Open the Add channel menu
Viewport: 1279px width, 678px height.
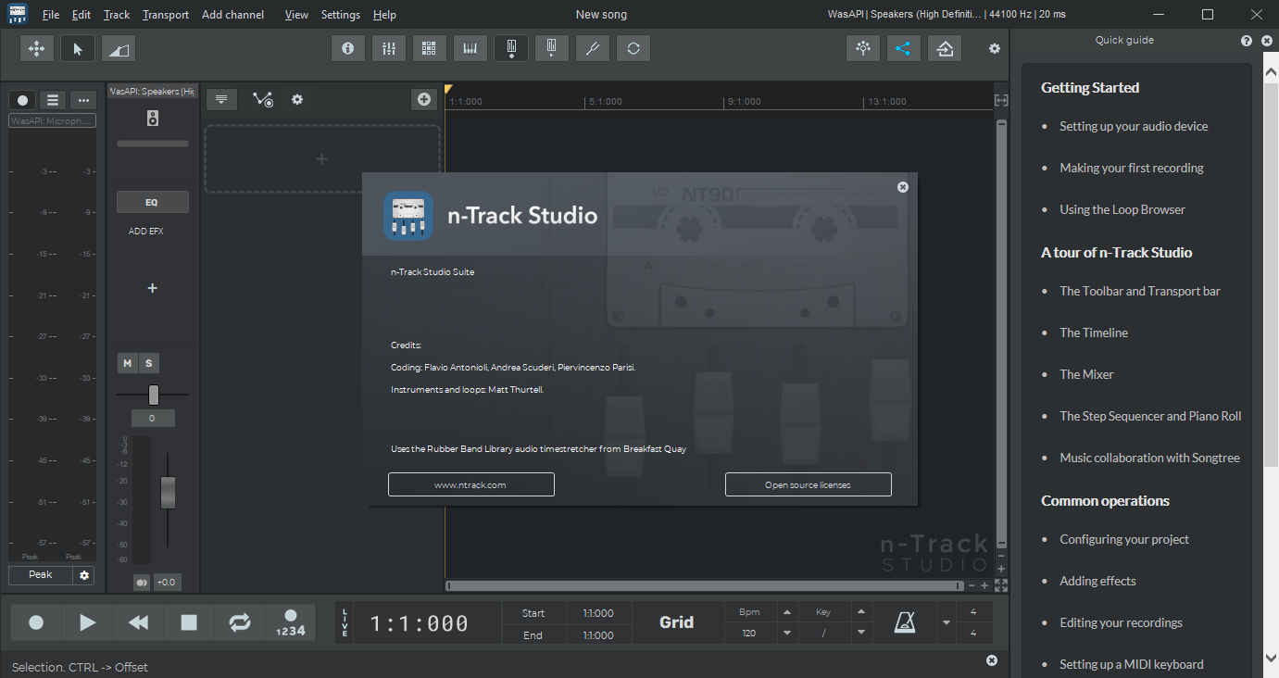point(232,15)
